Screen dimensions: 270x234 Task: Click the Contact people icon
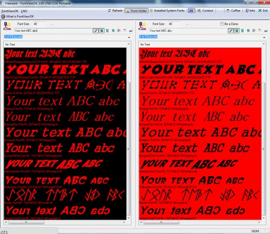pyautogui.click(x=199, y=11)
